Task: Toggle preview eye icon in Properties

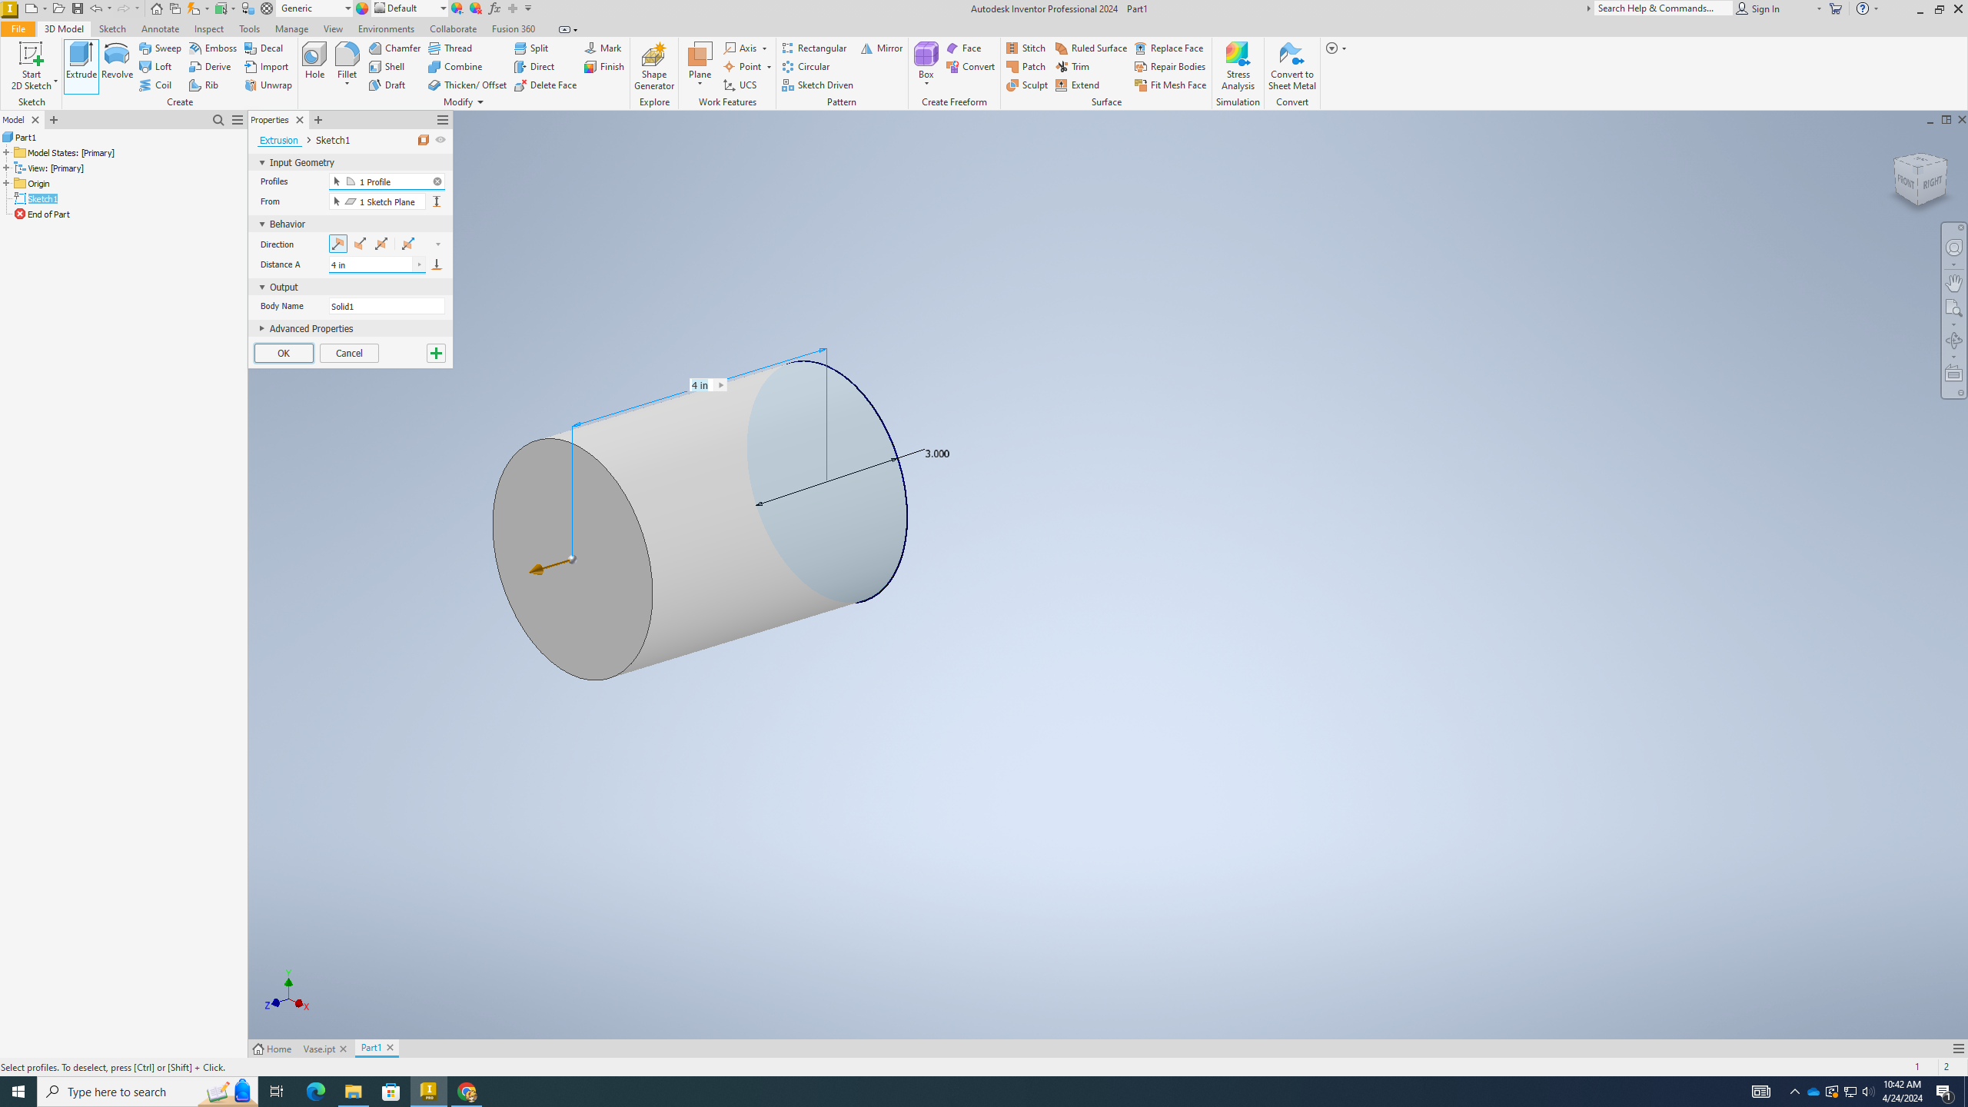Action: (440, 140)
